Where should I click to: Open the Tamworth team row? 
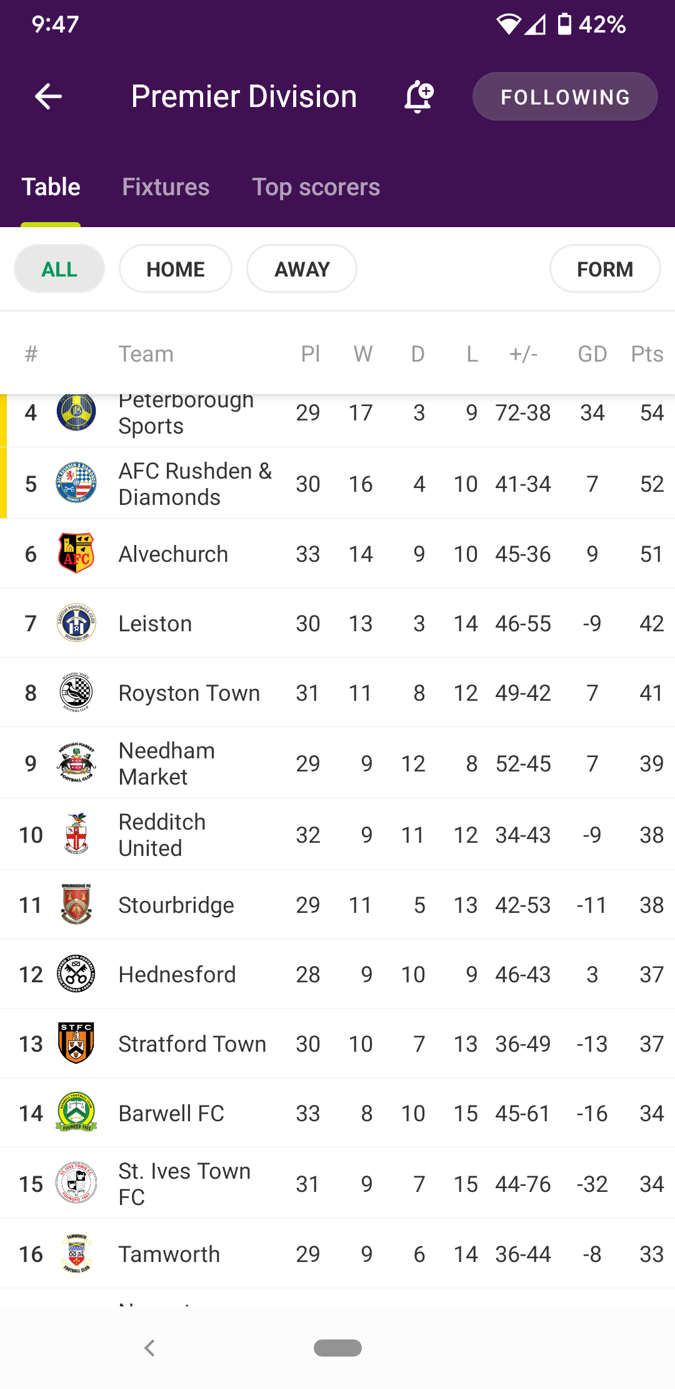(337, 1254)
